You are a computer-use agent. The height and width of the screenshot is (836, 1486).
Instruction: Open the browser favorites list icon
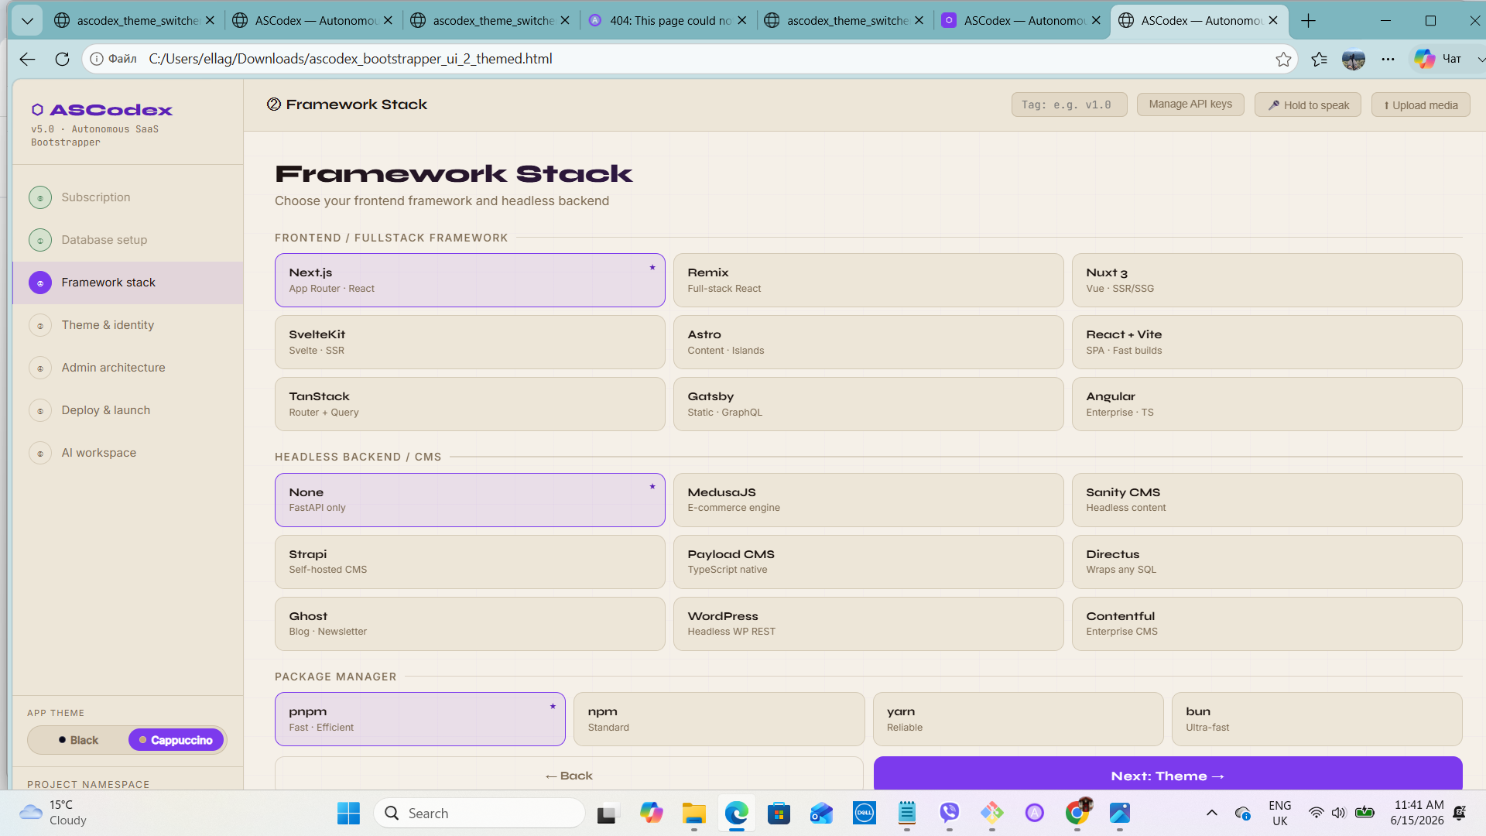pos(1319,59)
